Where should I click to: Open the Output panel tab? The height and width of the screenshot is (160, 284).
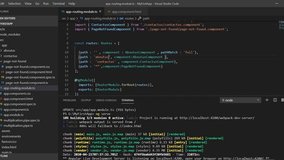click(x=86, y=100)
